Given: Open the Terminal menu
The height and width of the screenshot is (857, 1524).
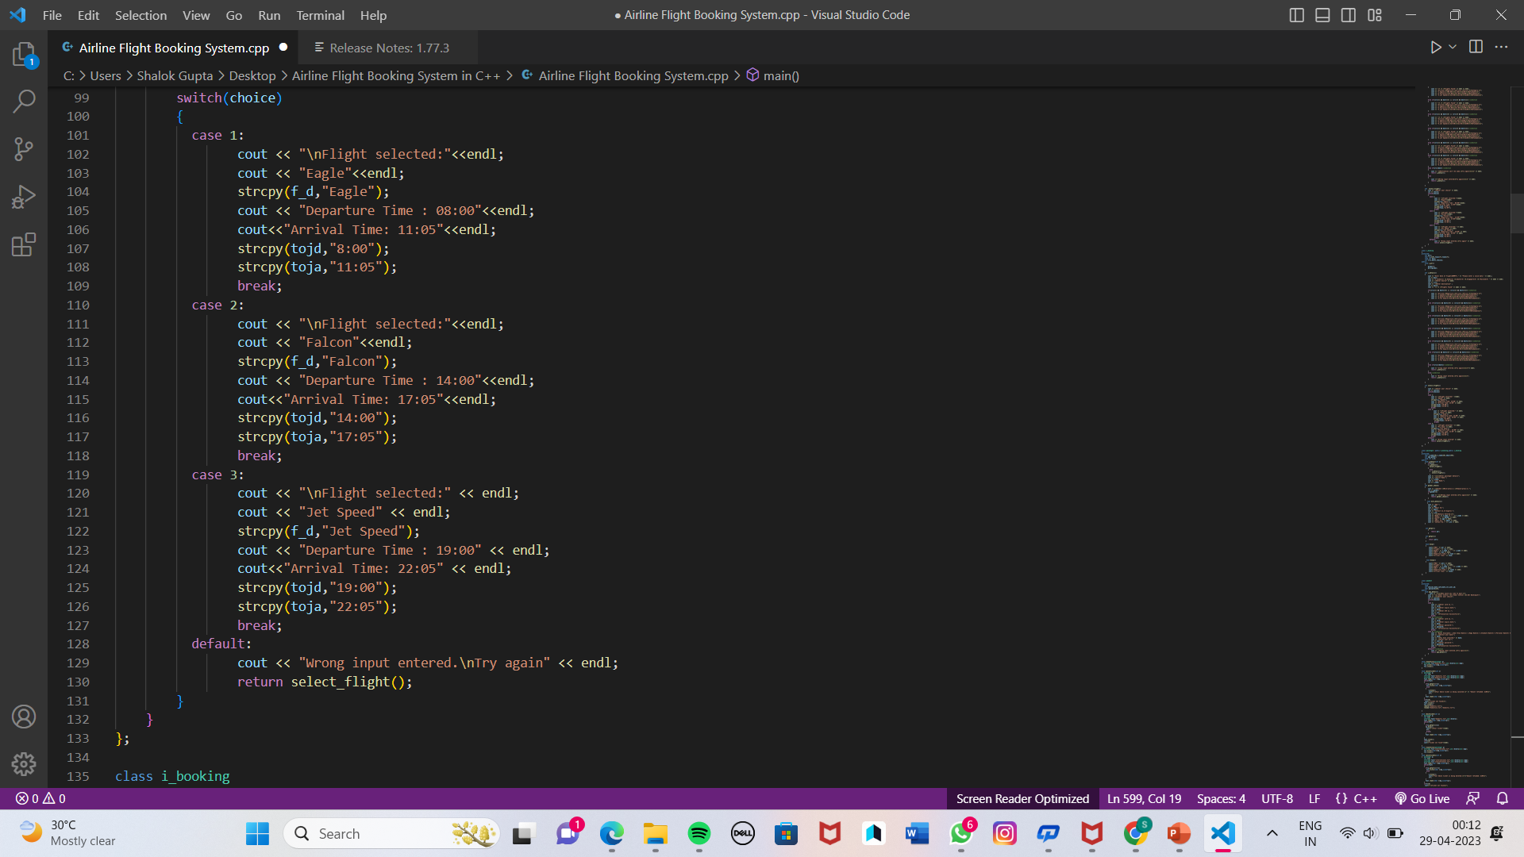Looking at the screenshot, I should click(320, 15).
